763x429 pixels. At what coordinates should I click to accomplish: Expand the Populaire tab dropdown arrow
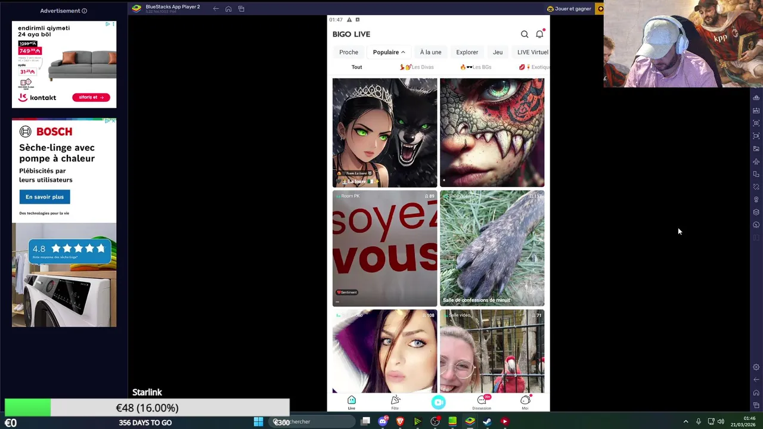coord(403,52)
